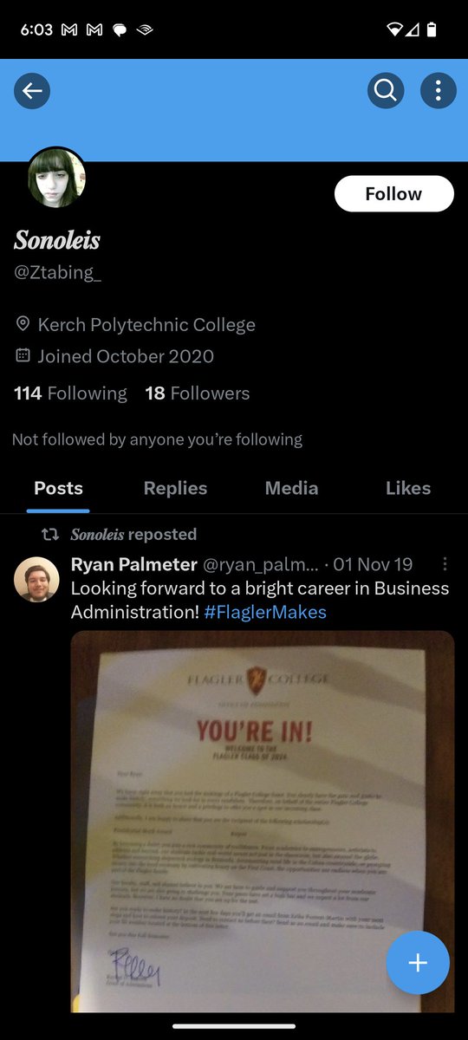Open the 18 Followers list
Screen dimensions: 468x1040
point(197,393)
